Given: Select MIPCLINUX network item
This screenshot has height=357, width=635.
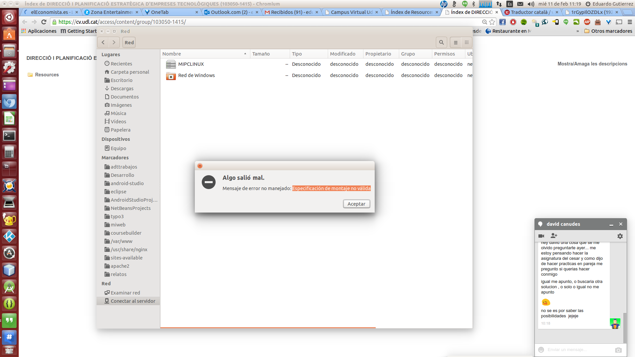Looking at the screenshot, I should click(x=191, y=64).
